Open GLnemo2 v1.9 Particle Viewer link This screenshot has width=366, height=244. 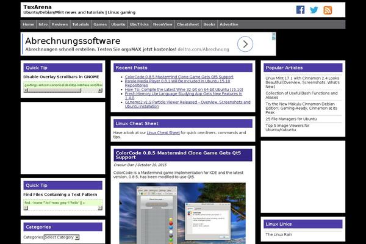[x=187, y=104]
